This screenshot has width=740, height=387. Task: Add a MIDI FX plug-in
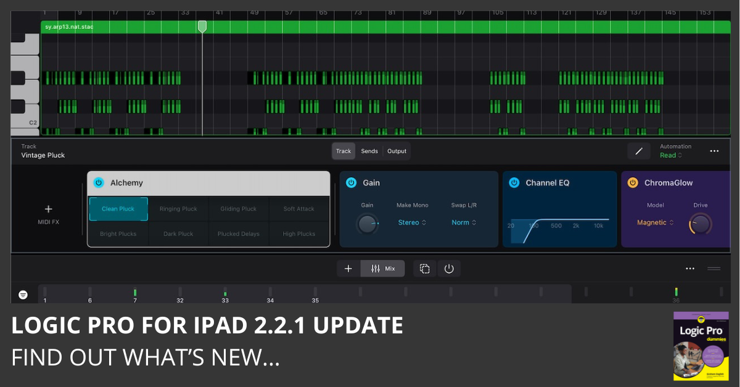(49, 213)
